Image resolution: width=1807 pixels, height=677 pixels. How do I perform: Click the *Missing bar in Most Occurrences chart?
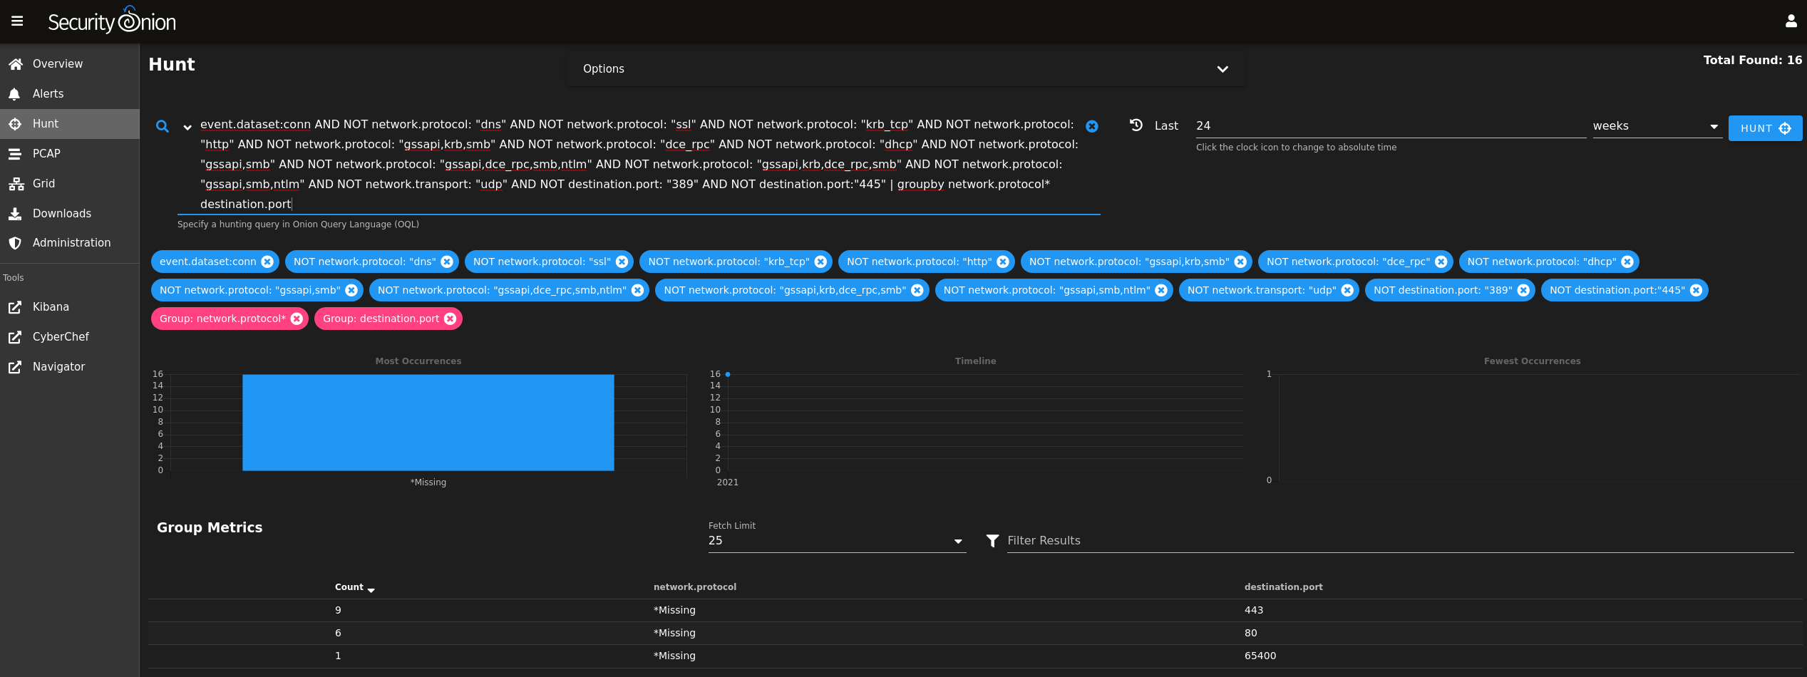[428, 422]
